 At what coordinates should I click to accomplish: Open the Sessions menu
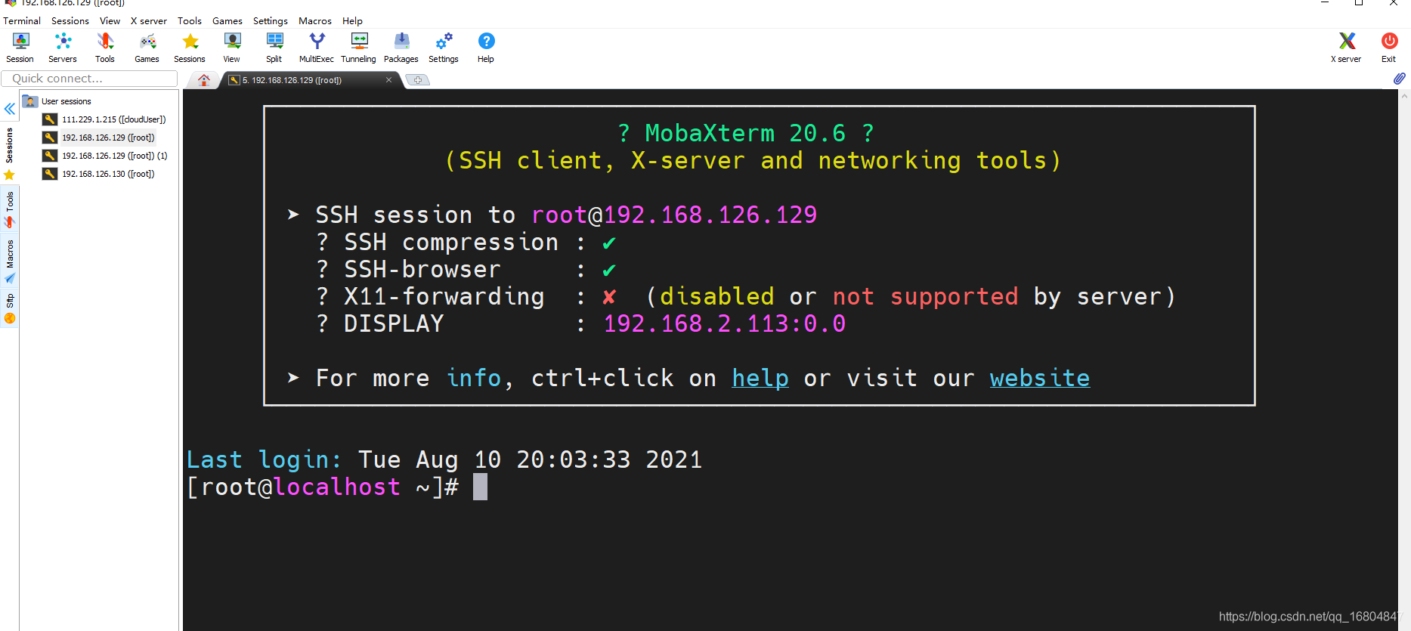70,20
